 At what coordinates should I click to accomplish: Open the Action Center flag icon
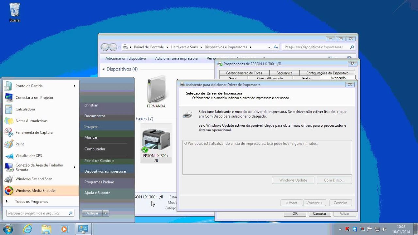click(x=369, y=229)
